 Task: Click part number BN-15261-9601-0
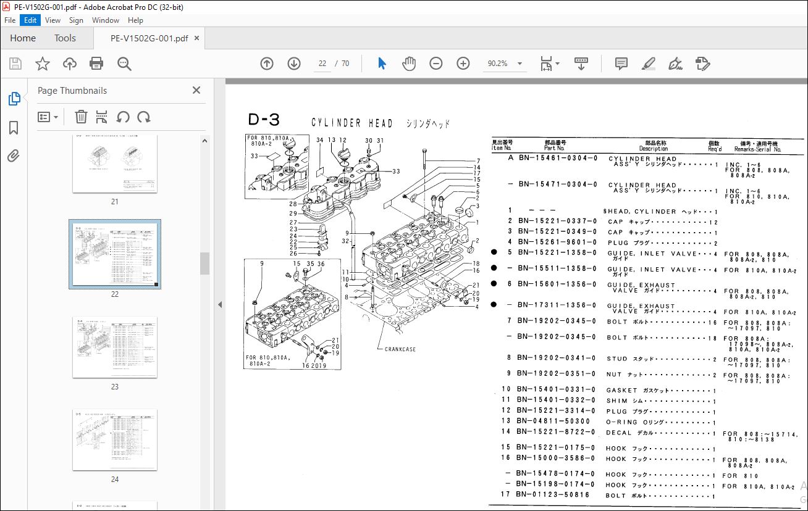click(x=557, y=242)
